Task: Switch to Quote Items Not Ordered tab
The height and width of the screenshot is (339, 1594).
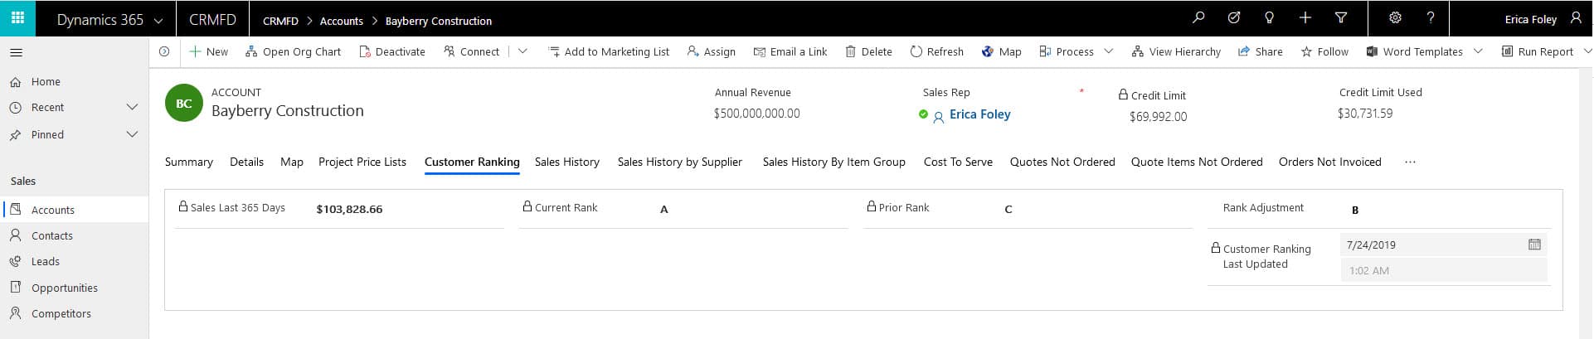Action: 1197,162
